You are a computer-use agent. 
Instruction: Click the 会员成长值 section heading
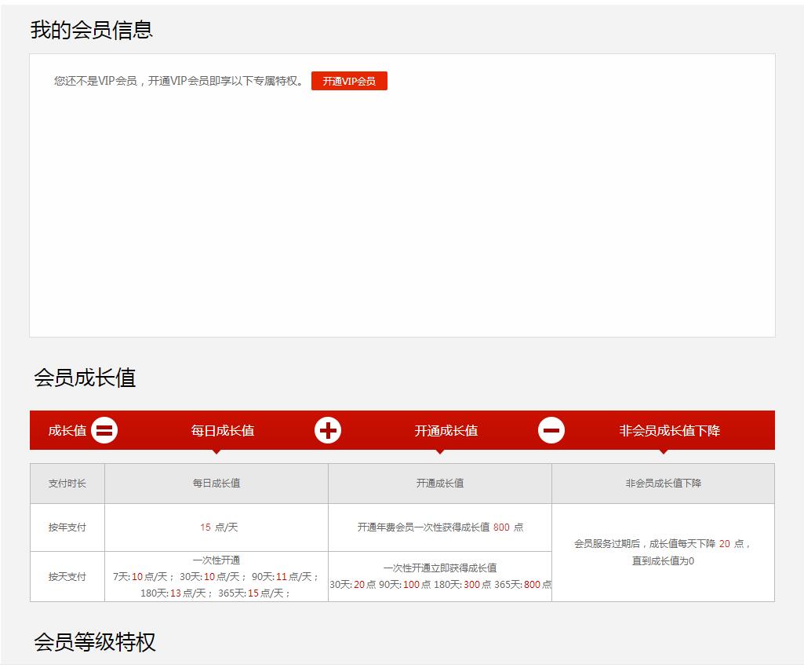pos(85,378)
